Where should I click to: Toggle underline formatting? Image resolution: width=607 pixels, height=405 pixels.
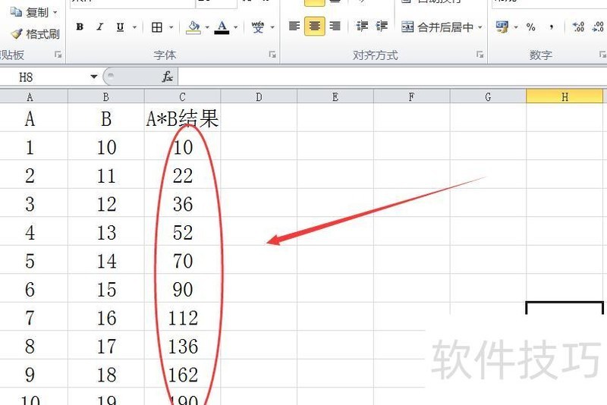[x=120, y=27]
